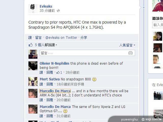
Task: Open Olivier N-Nephilim's avatar
Action: click(x=33, y=66)
